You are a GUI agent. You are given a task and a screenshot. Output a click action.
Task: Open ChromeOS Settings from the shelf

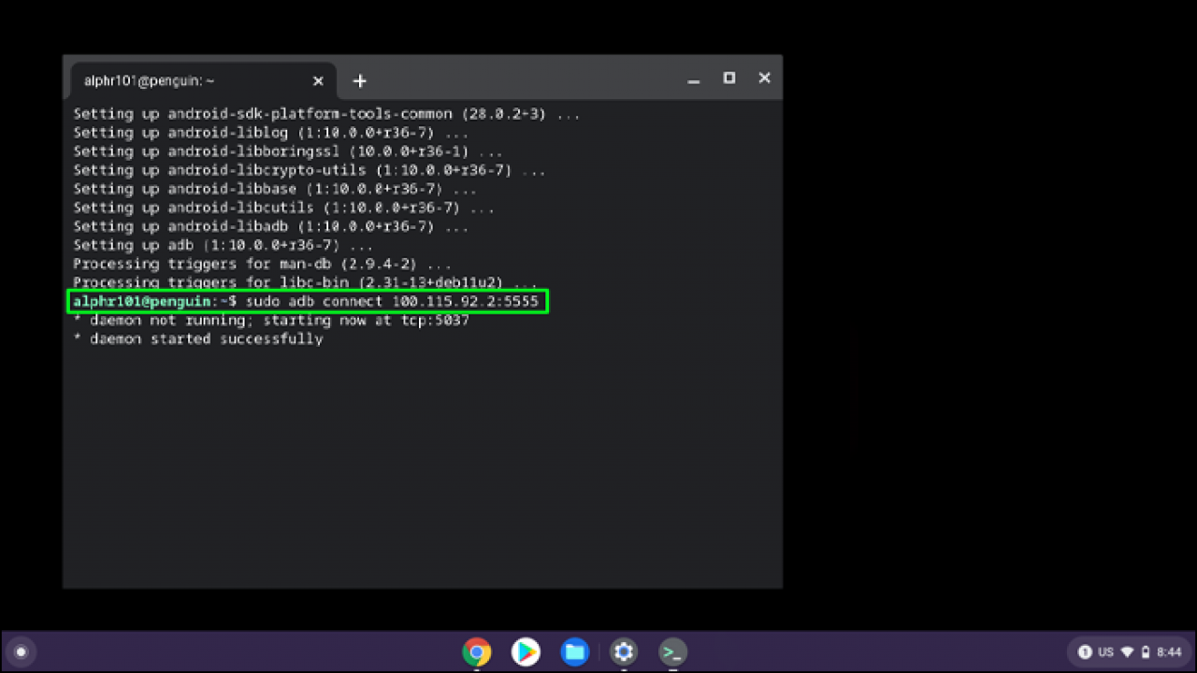[x=624, y=652]
